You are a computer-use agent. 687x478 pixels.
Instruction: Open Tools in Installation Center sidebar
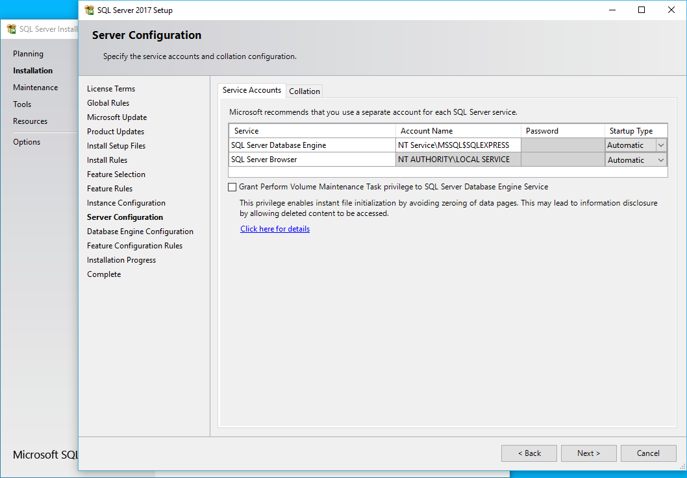coord(22,104)
